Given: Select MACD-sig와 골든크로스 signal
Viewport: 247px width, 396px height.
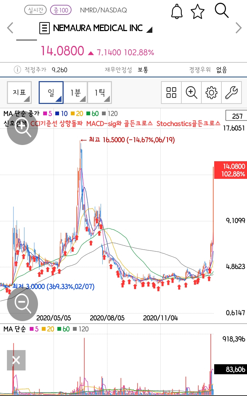Looking at the screenshot, I should (119, 124).
